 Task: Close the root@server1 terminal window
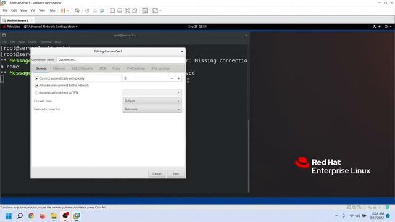point(246,35)
